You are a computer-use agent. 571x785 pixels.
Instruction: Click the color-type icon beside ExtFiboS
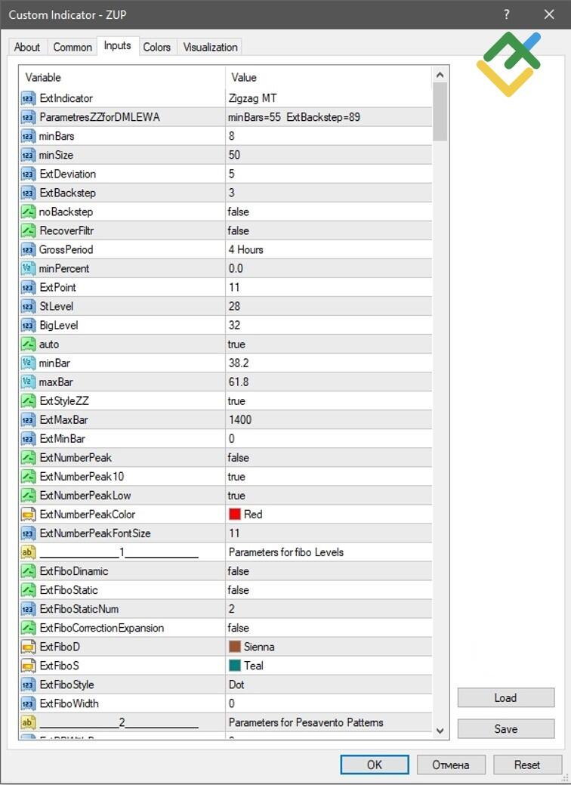click(x=28, y=666)
